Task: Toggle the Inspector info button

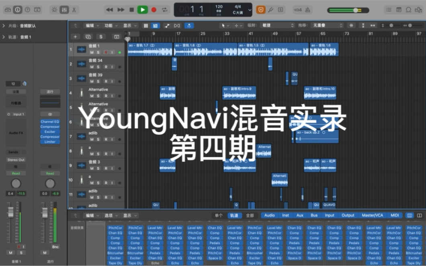Action: pyautogui.click(x=18, y=10)
